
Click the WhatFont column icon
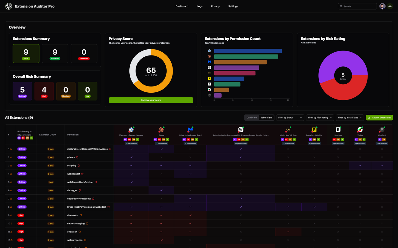(x=382, y=130)
